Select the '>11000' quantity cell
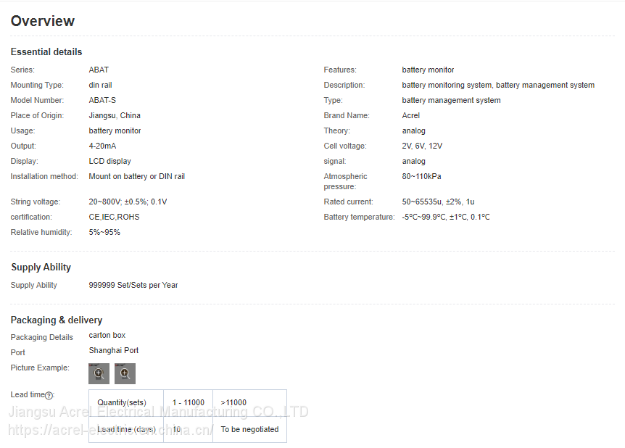 (x=233, y=403)
